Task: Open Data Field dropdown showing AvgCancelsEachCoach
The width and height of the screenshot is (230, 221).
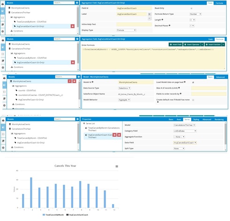Action: point(185,142)
